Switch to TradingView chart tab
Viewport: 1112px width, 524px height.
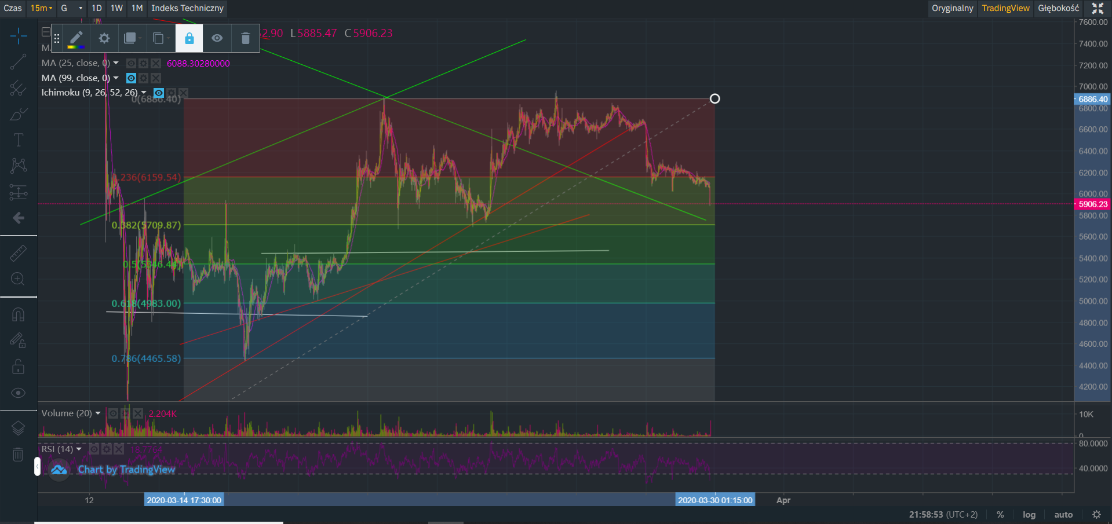coord(1005,8)
